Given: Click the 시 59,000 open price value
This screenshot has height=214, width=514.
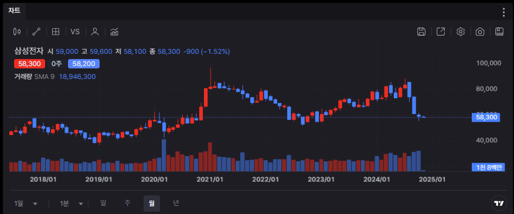Looking at the screenshot, I should click(x=63, y=51).
